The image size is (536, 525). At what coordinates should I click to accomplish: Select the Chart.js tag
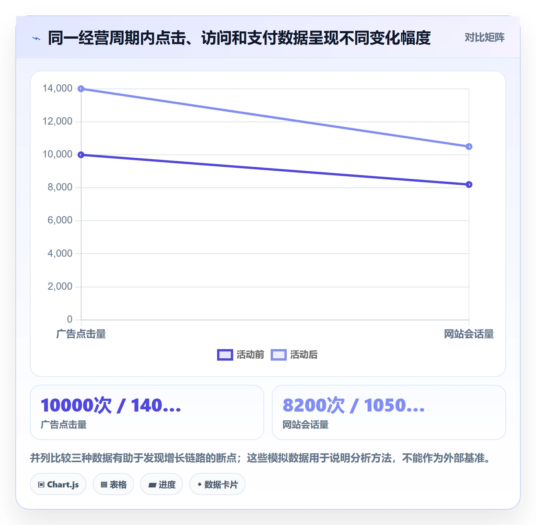[58, 484]
